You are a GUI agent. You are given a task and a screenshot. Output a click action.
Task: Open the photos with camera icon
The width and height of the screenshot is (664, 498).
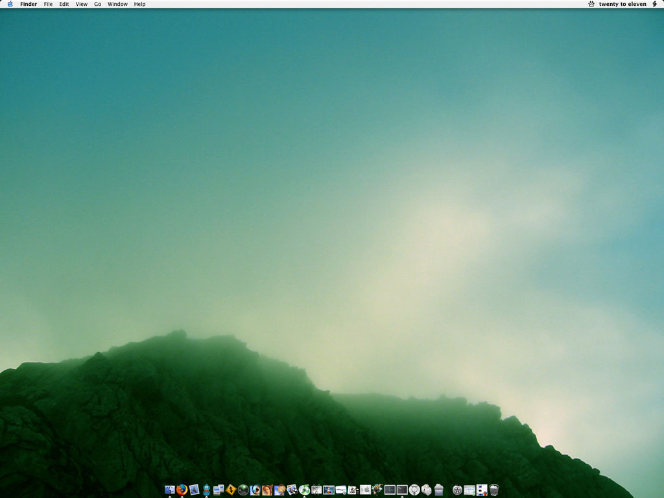(292, 490)
